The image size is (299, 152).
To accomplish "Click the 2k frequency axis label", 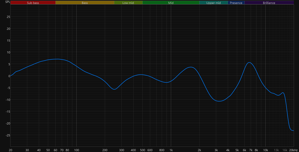I will click(199, 150).
